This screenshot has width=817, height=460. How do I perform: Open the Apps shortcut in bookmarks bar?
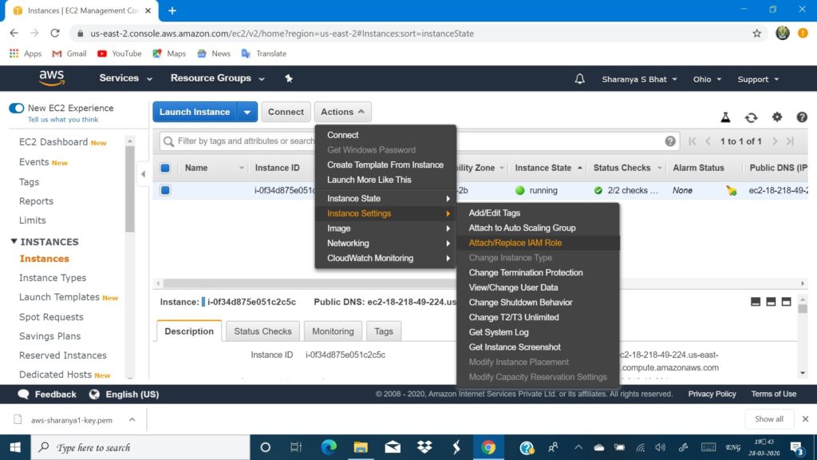point(26,54)
